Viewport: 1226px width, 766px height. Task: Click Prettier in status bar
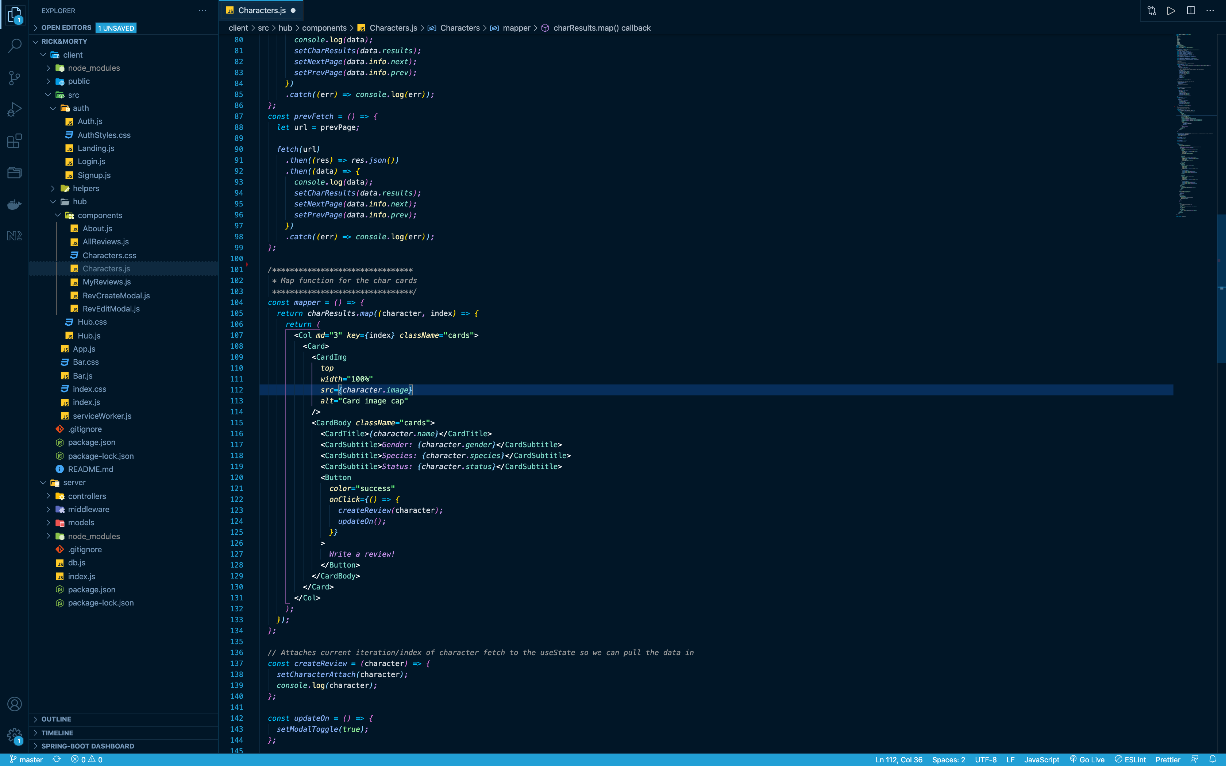pyautogui.click(x=1168, y=759)
